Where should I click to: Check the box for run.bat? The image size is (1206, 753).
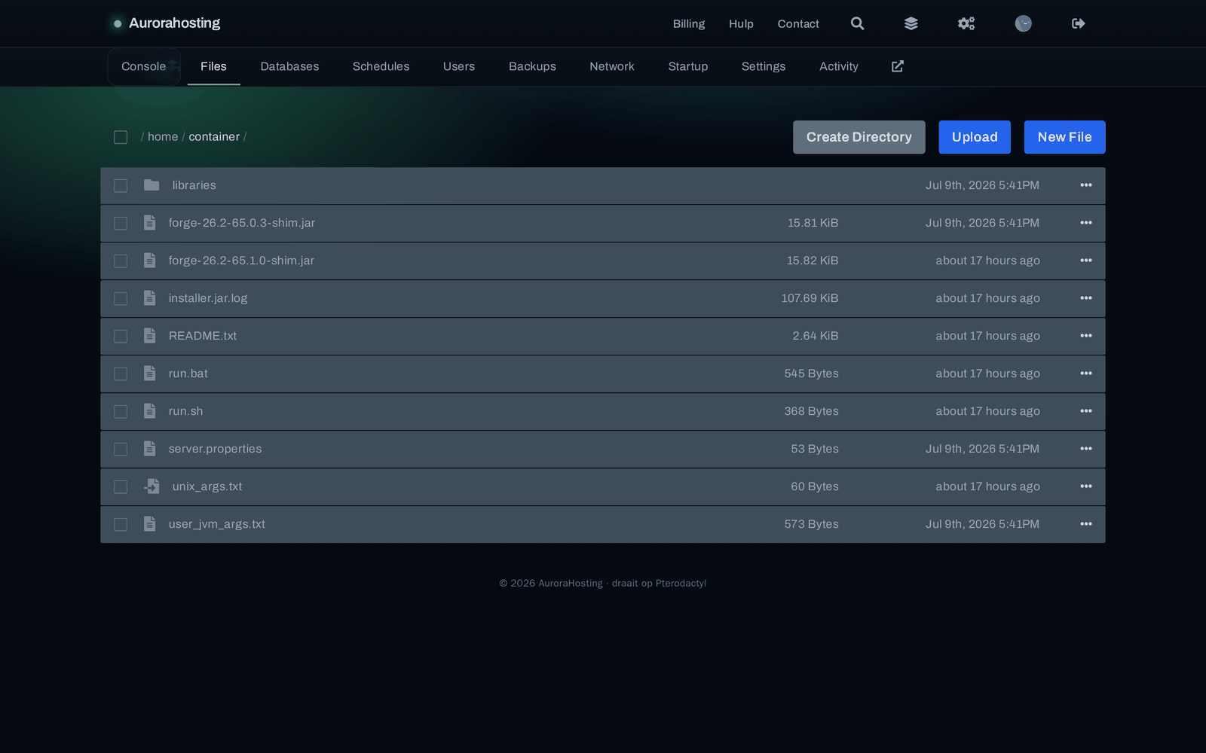121,373
